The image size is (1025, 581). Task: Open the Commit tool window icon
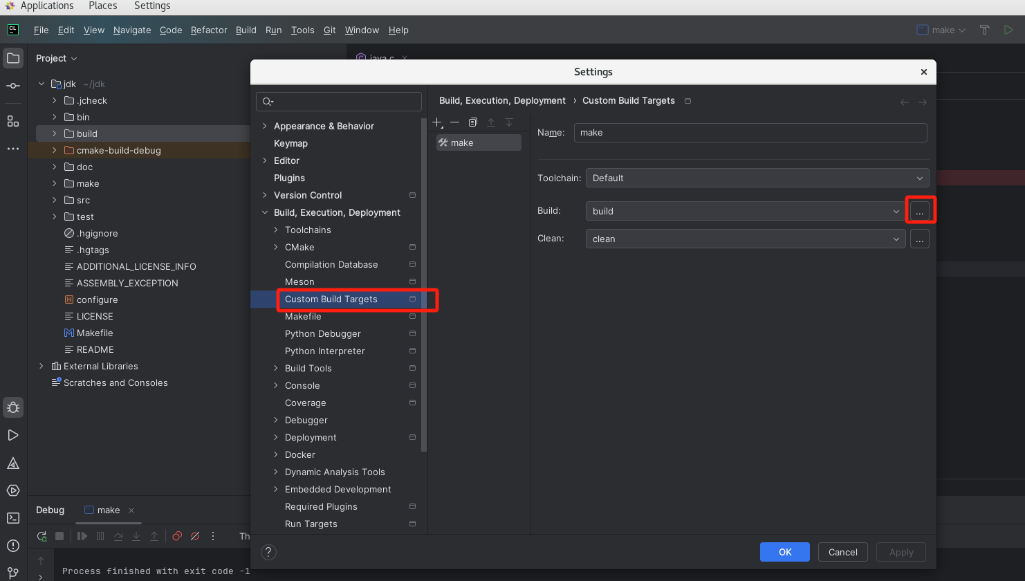coord(13,86)
